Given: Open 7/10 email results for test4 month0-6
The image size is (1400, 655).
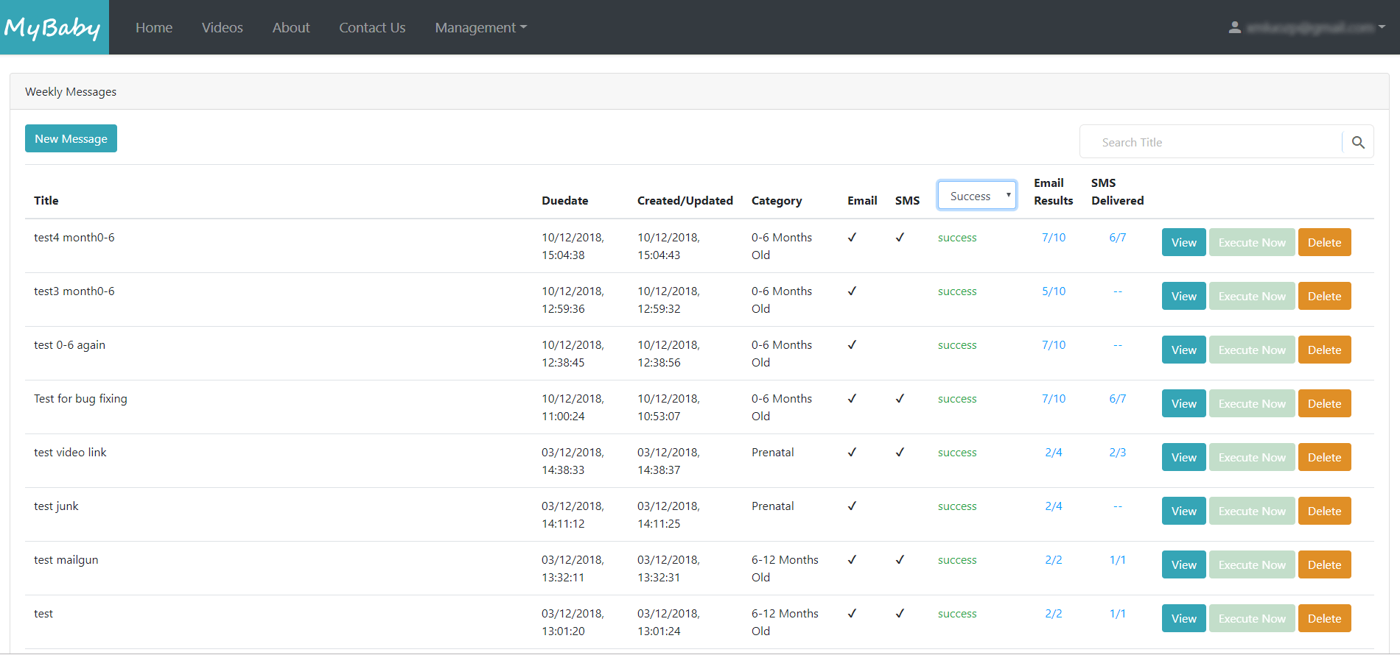Looking at the screenshot, I should pyautogui.click(x=1053, y=238).
